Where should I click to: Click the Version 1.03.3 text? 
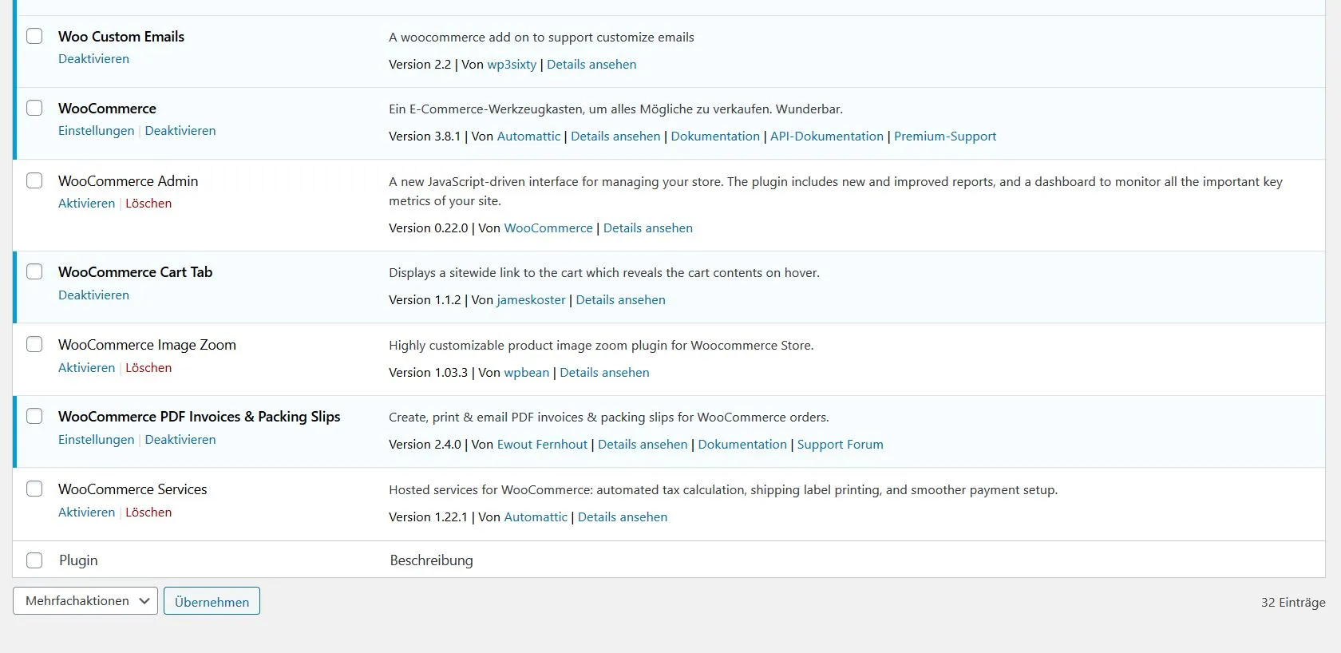click(x=429, y=373)
